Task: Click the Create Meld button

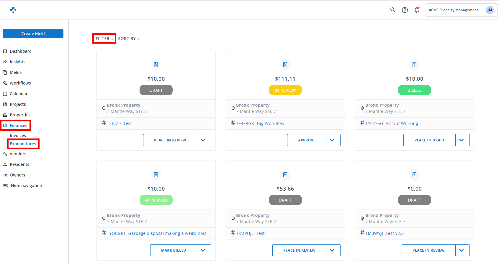Action: click(x=33, y=34)
